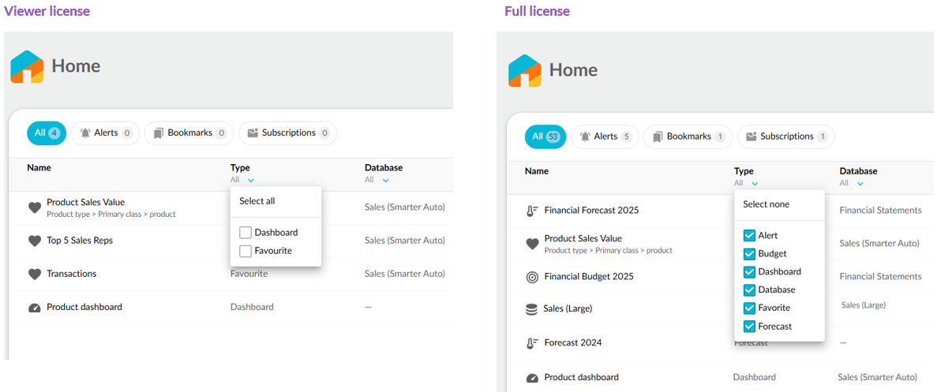Check the unchecked Dashboard checkbox in the Type filter
This screenshot has width=937, height=392.
click(245, 233)
